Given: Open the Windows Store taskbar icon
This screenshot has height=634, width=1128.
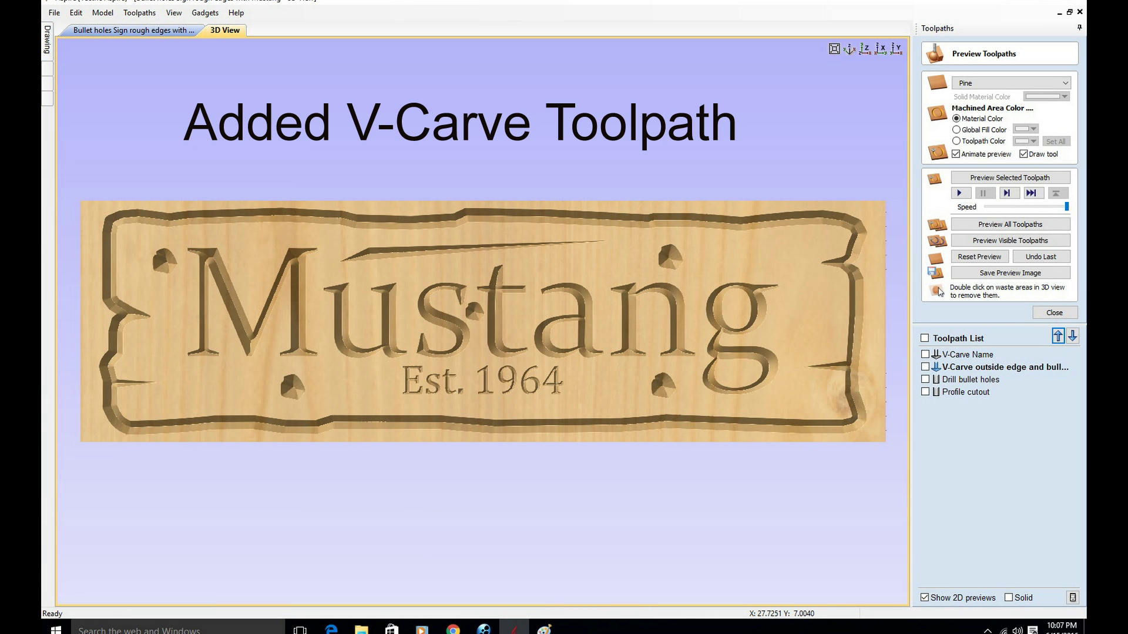Looking at the screenshot, I should (392, 629).
